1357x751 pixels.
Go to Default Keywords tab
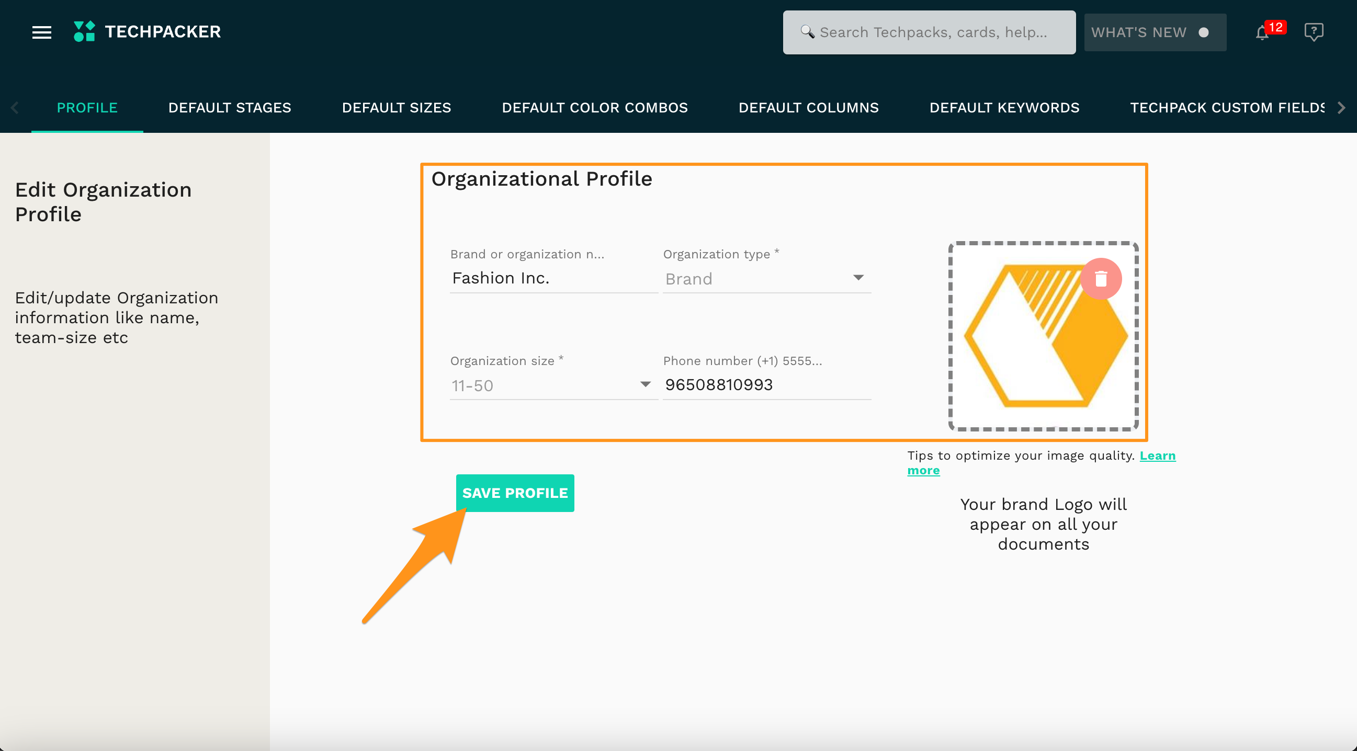tap(1004, 107)
